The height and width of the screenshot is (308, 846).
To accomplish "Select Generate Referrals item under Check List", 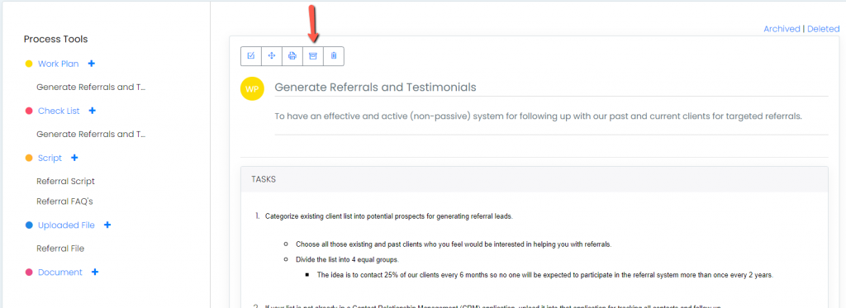I will 92,134.
